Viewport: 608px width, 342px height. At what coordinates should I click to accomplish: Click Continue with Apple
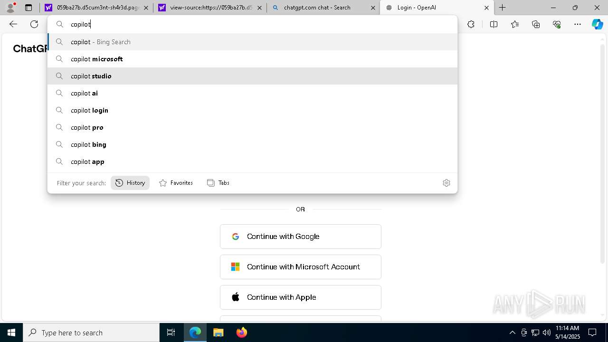(301, 297)
